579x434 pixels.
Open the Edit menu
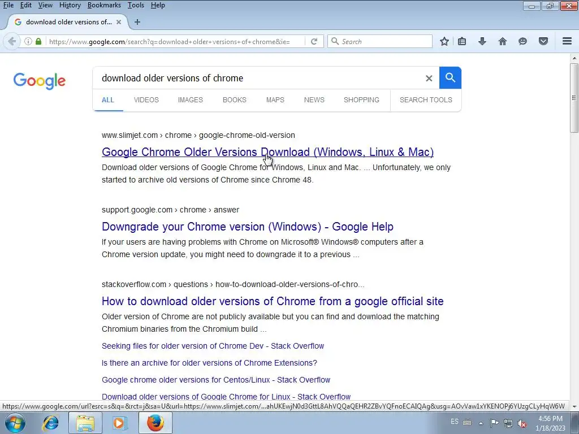click(26, 5)
